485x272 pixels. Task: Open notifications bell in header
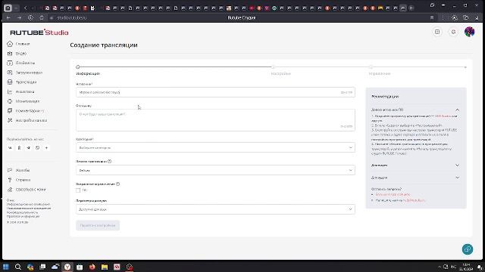click(453, 32)
